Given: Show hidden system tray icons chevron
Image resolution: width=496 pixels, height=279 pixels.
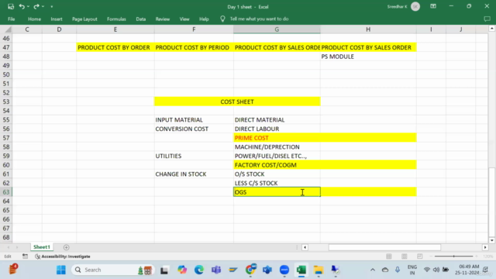Looking at the screenshot, I should [373, 270].
